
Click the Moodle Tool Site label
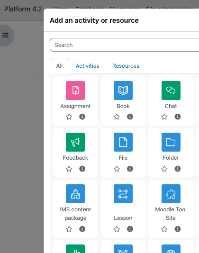171,214
